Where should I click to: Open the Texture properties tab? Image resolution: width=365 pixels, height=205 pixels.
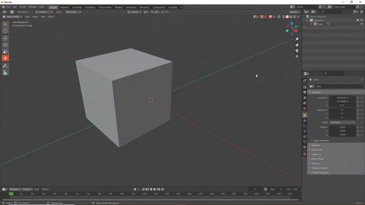pos(305,154)
